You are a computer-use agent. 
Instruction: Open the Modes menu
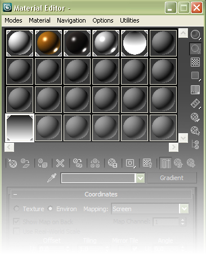(x=14, y=20)
